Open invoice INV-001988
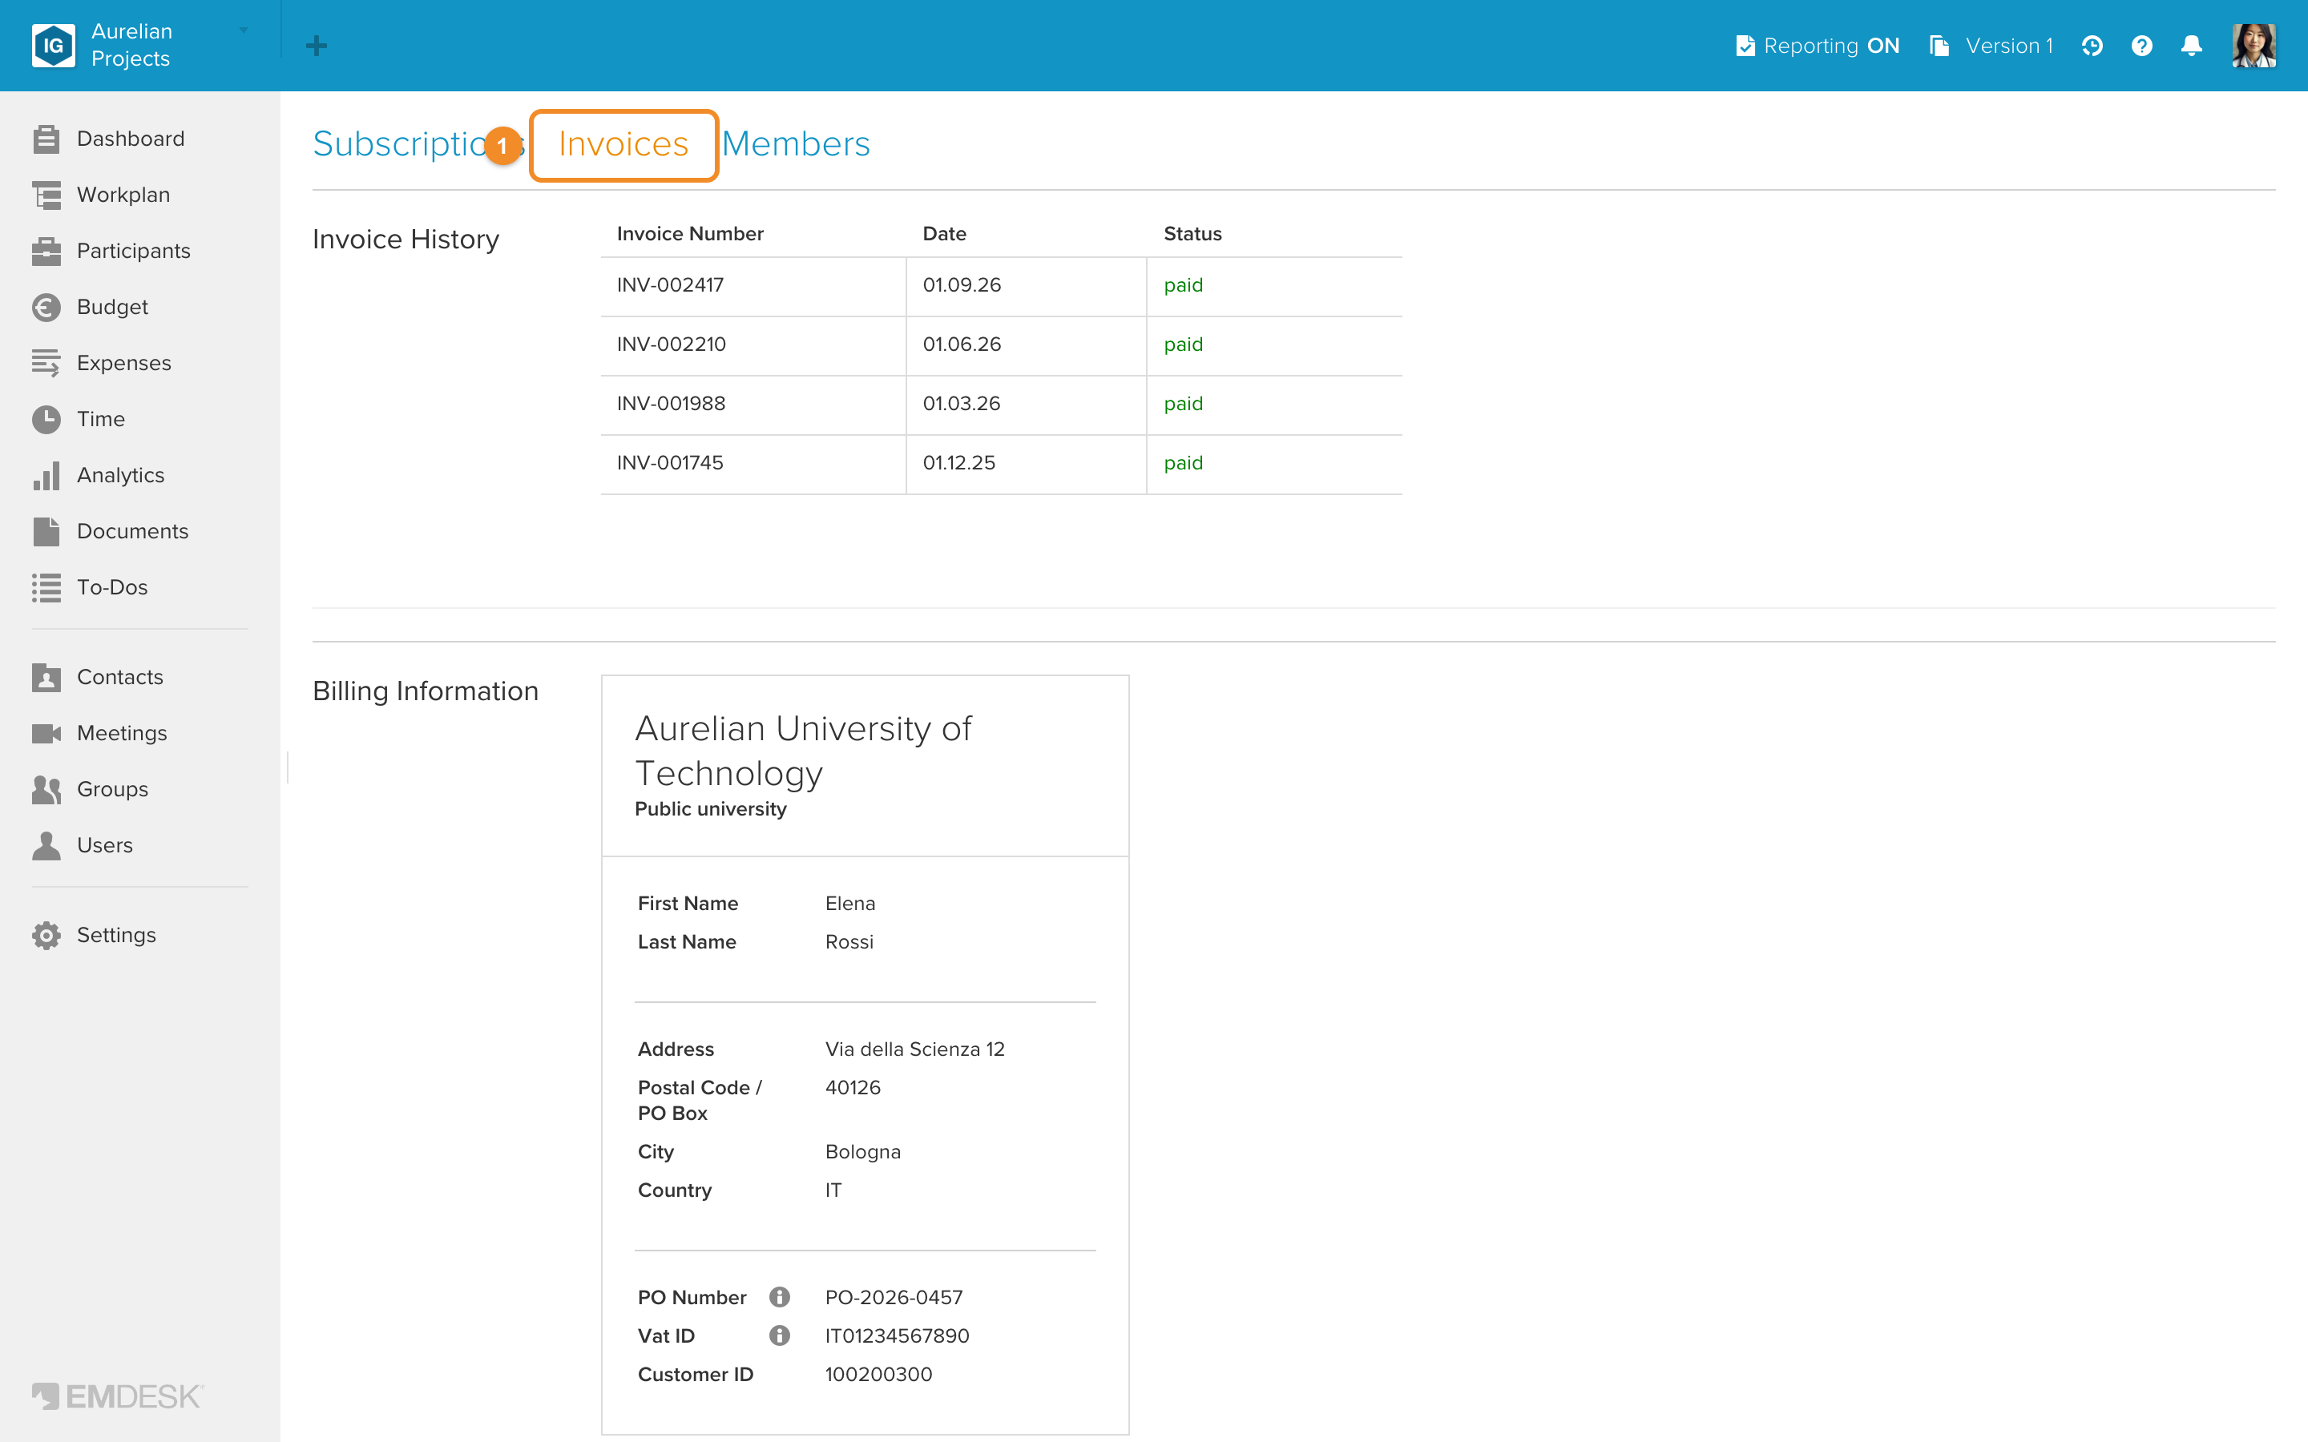The image size is (2308, 1442). (x=672, y=404)
